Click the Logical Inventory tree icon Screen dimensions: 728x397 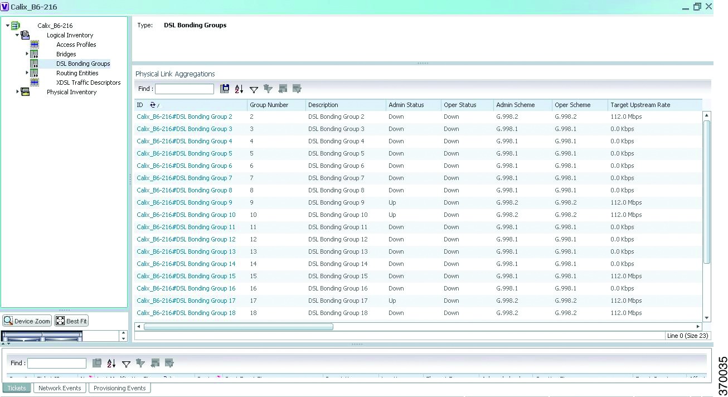25,35
